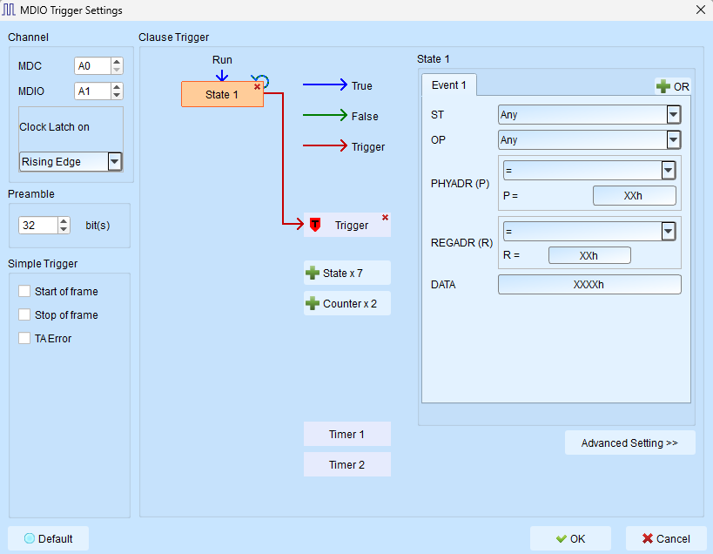Open the OP dropdown
This screenshot has height=554, width=713.
(x=673, y=140)
